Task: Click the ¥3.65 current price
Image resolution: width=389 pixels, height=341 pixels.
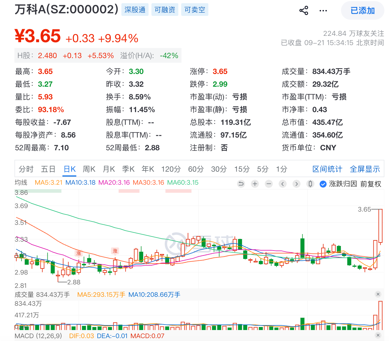Action: 38,36
